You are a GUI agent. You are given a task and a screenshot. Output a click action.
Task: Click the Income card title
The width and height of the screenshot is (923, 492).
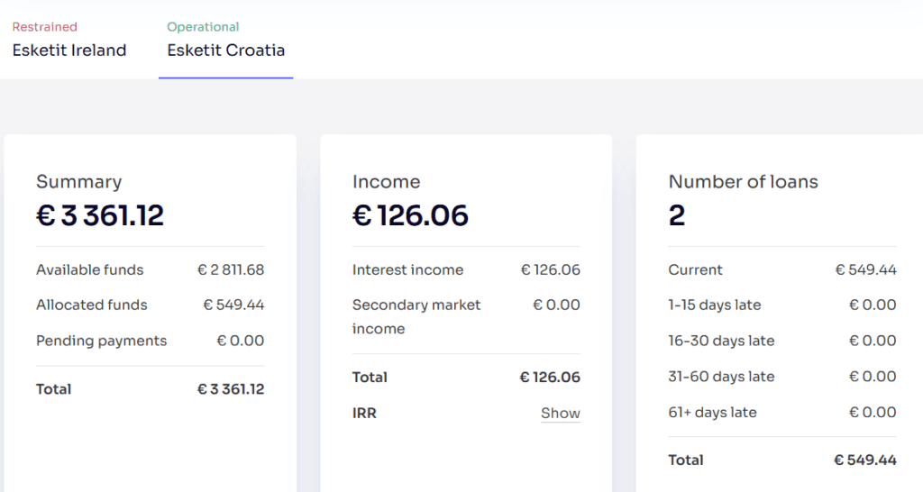(x=386, y=182)
